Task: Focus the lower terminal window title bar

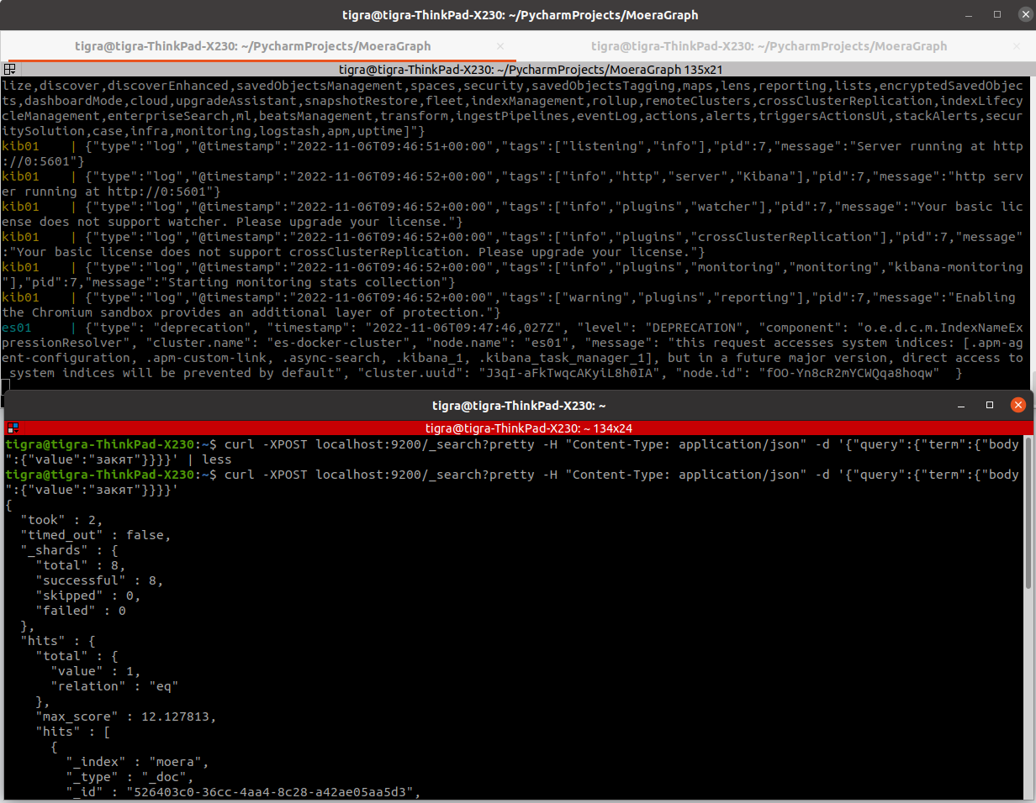Action: [518, 405]
